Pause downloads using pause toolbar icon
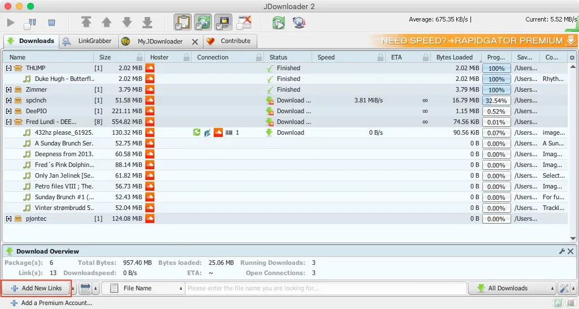This screenshot has width=579, height=309. 31,23
